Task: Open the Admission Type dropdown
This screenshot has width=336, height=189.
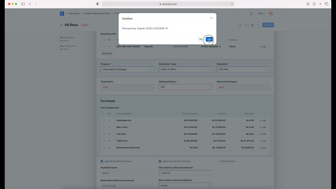Action: tap(185, 69)
